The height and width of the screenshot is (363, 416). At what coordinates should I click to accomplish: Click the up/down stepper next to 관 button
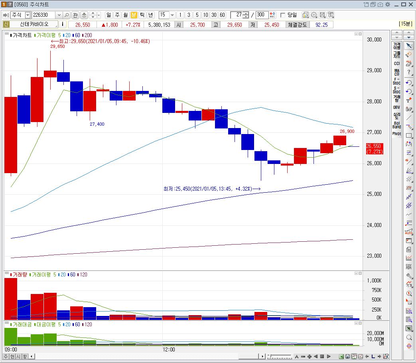click(x=93, y=15)
